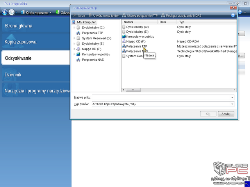Open Dziennik in the sidebar
This screenshot has height=187, width=250.
pyautogui.click(x=36, y=74)
